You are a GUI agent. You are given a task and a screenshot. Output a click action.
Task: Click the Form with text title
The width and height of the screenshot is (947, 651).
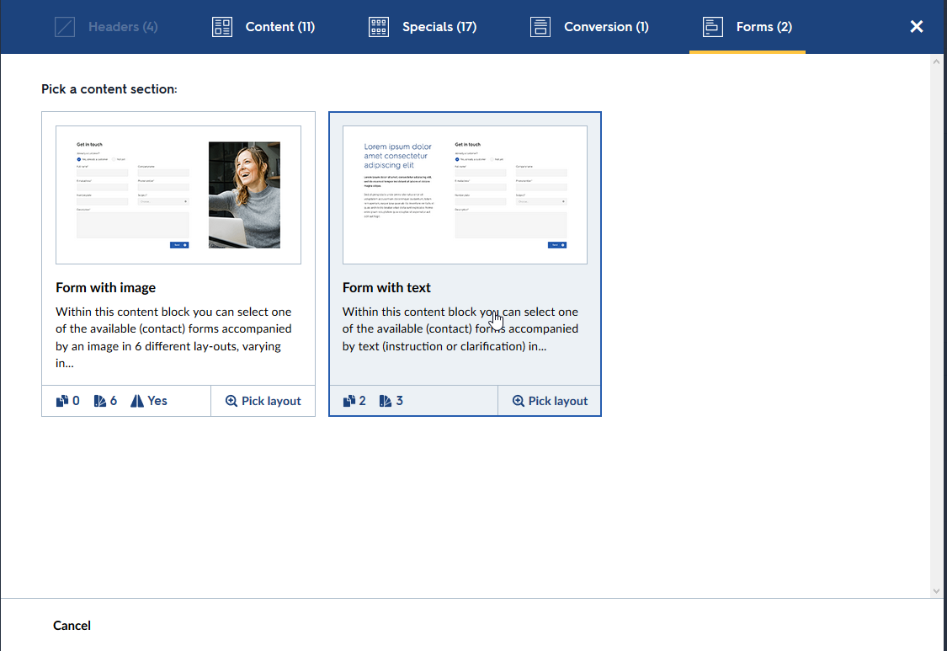(386, 288)
